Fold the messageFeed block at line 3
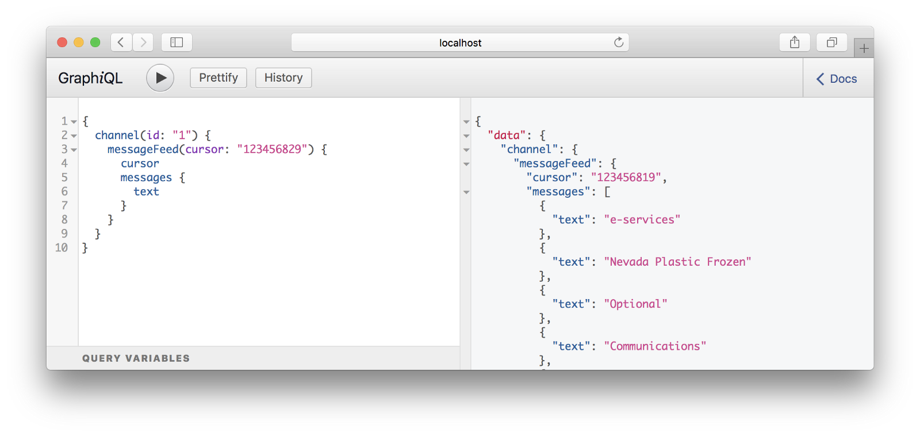The image size is (920, 436). click(x=74, y=150)
